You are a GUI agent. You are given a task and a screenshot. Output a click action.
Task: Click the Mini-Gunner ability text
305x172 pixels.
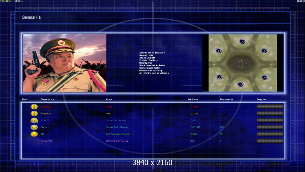(x=146, y=63)
